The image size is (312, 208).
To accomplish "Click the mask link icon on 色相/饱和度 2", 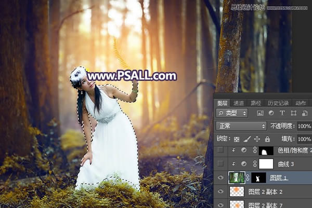I will tap(255, 150).
